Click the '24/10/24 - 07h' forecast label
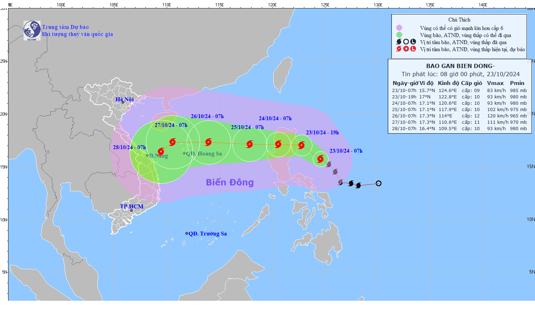 (275, 119)
